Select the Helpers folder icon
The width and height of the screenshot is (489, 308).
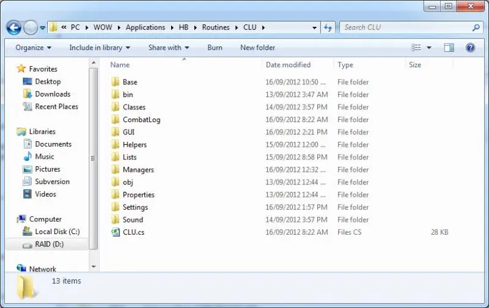(x=116, y=144)
